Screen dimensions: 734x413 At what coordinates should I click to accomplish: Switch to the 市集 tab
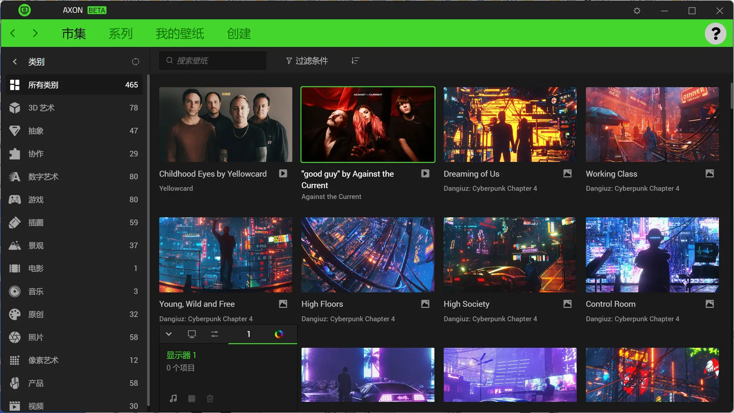74,33
